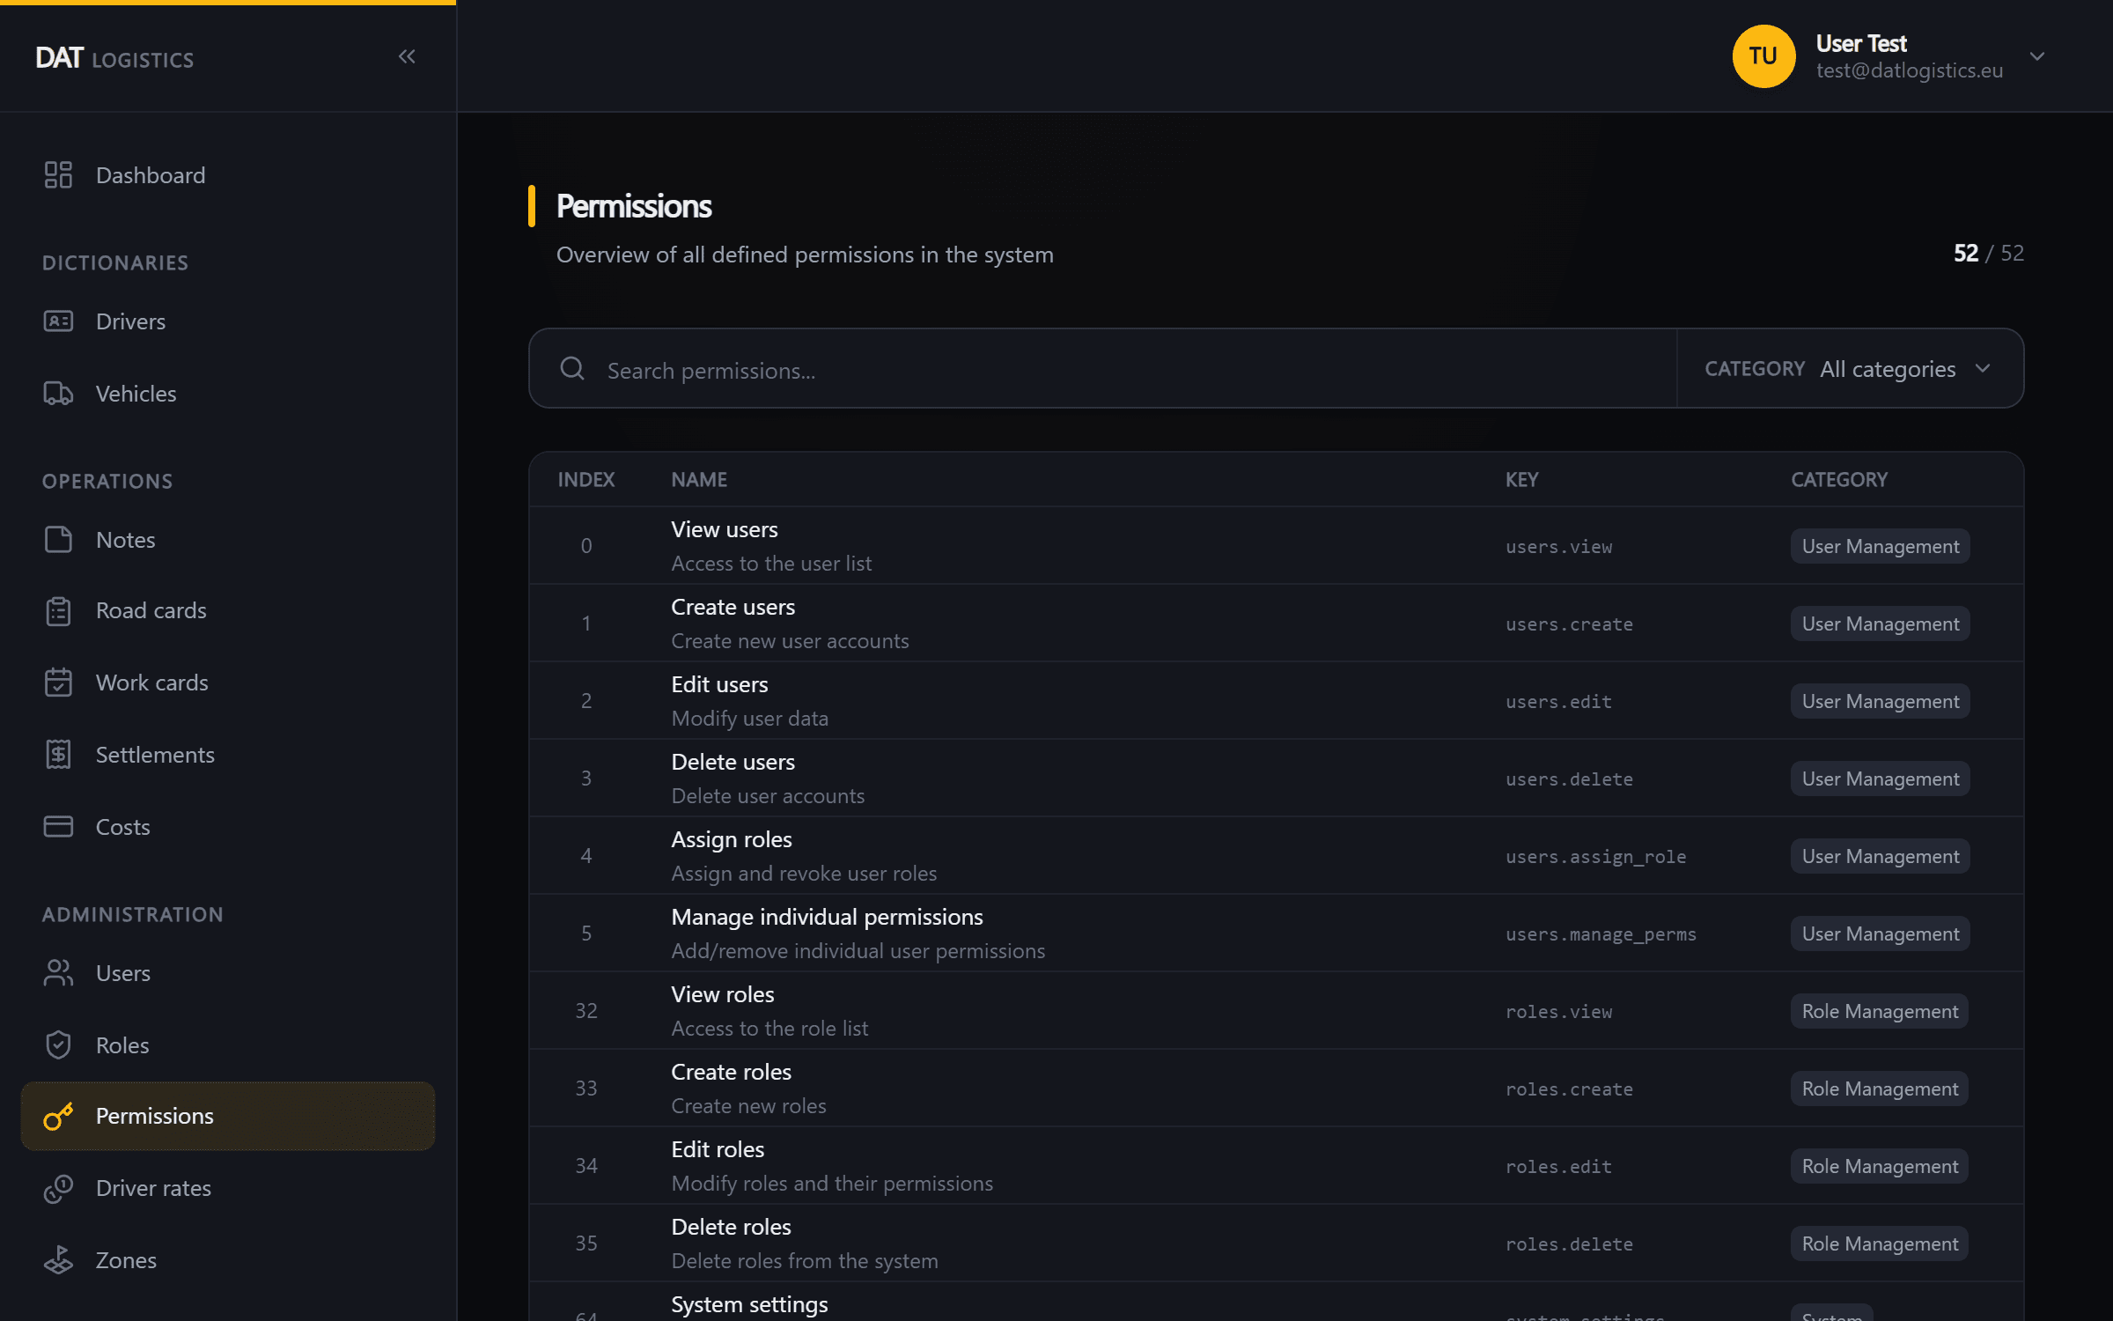Click the Drivers ID card icon
The height and width of the screenshot is (1321, 2113).
58,321
